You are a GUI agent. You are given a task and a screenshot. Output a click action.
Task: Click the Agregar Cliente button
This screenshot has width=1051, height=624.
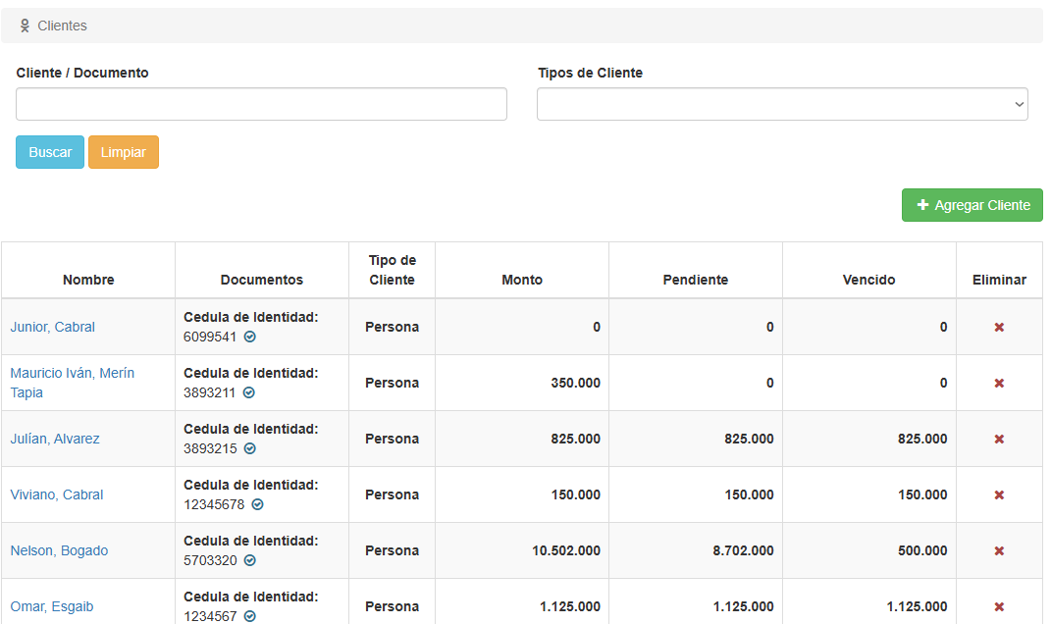[x=972, y=204]
